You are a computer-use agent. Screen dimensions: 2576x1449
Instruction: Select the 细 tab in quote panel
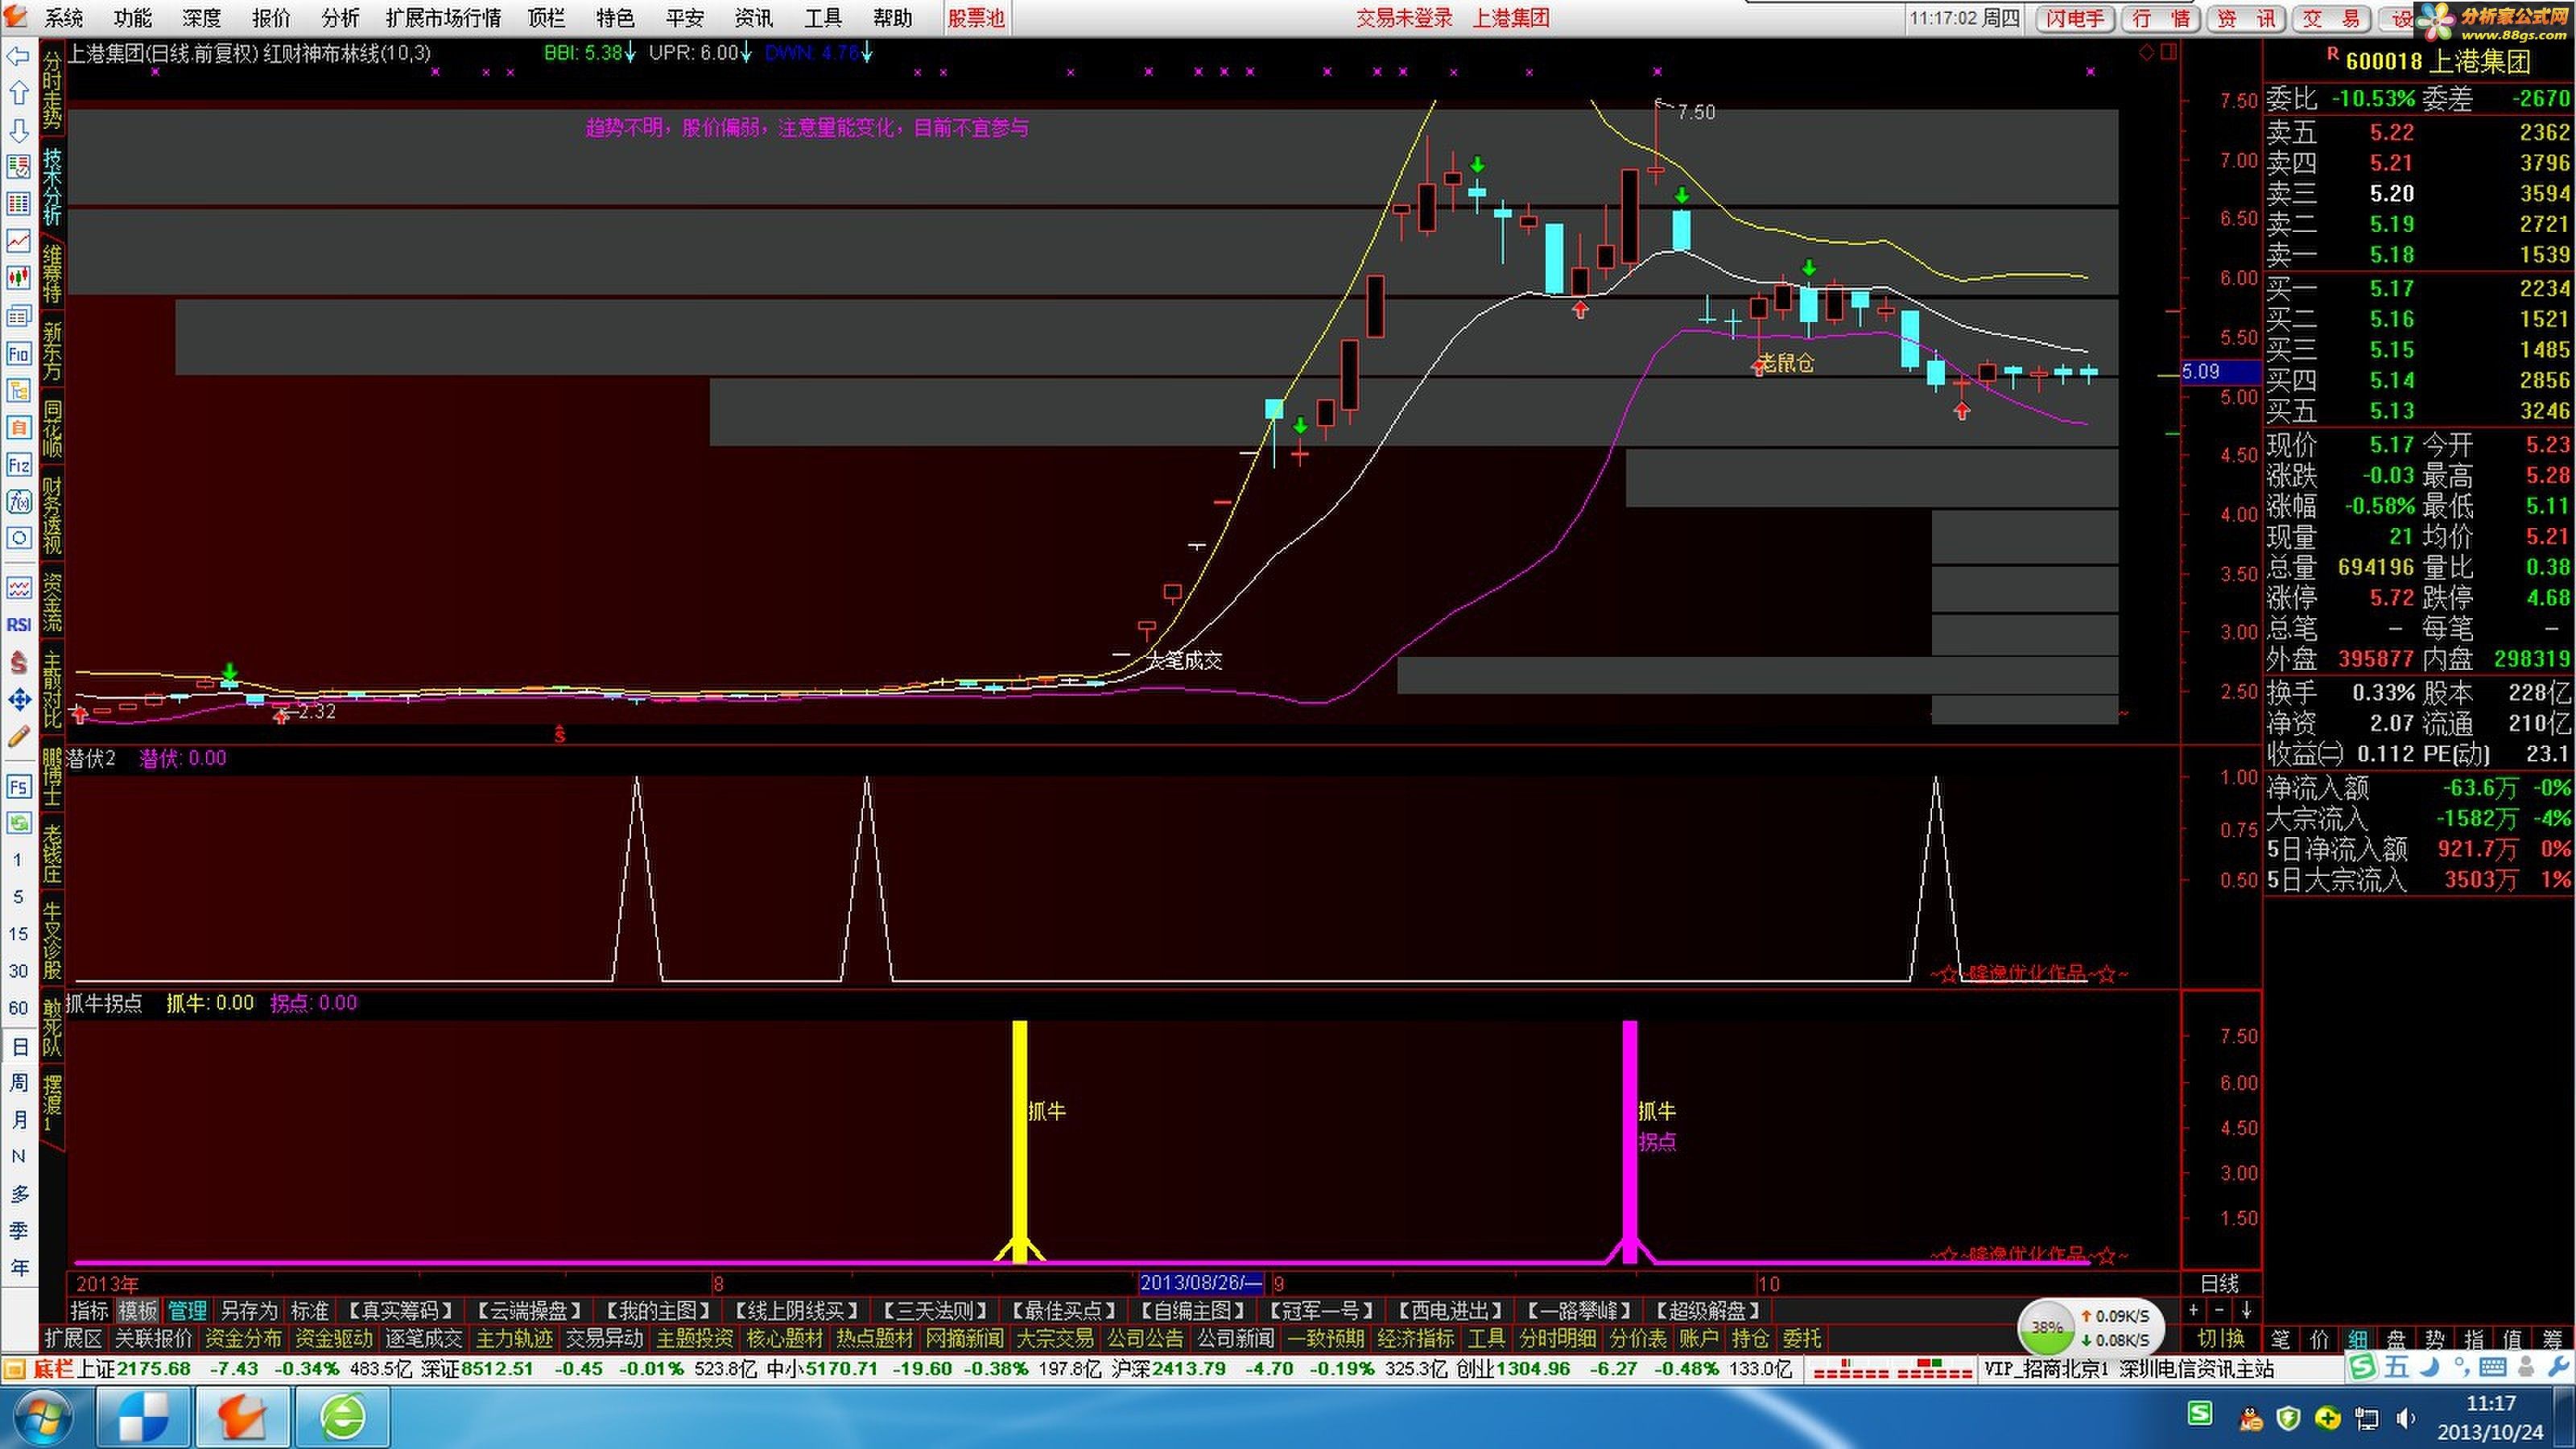click(2358, 1339)
